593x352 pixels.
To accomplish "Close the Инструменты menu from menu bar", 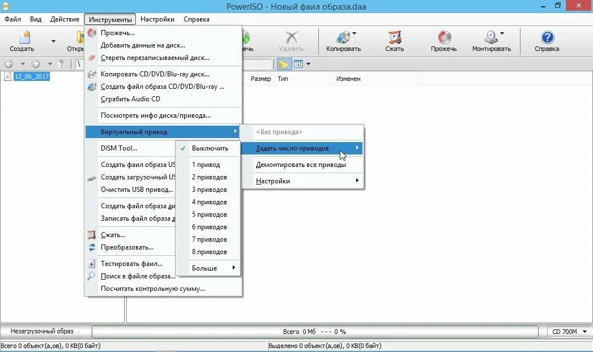I will tap(110, 19).
